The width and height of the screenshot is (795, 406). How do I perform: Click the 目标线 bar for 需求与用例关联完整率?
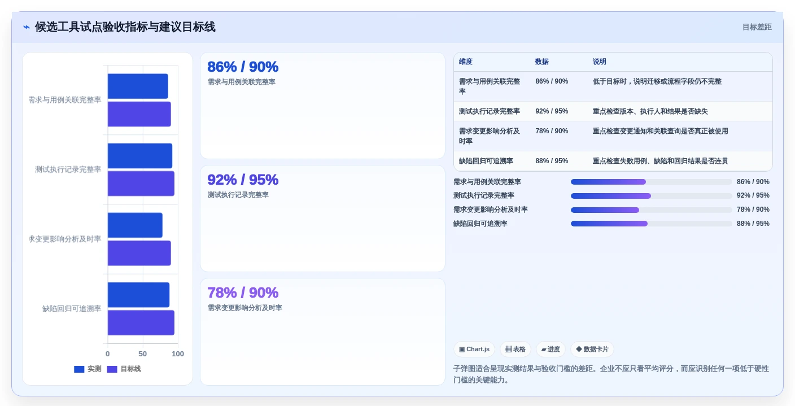coord(139,114)
